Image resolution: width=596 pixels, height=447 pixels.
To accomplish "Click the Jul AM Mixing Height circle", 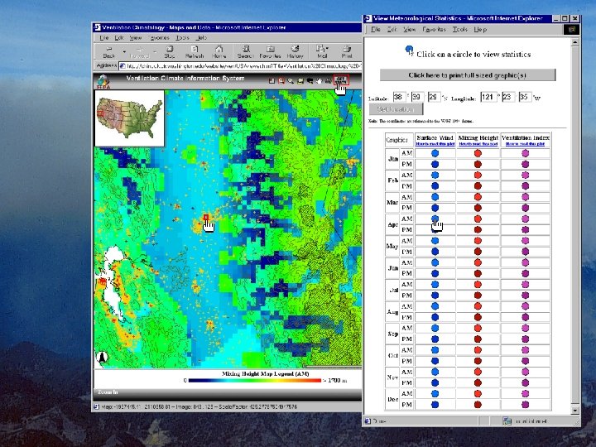I will 478,284.
